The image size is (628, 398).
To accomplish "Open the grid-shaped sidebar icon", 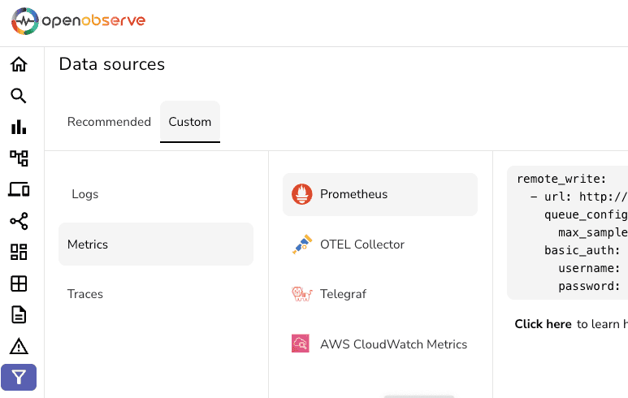I will [19, 283].
